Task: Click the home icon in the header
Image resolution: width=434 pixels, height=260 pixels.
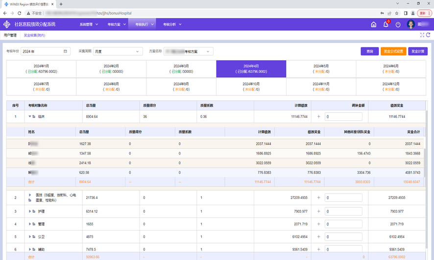Action: [374, 24]
